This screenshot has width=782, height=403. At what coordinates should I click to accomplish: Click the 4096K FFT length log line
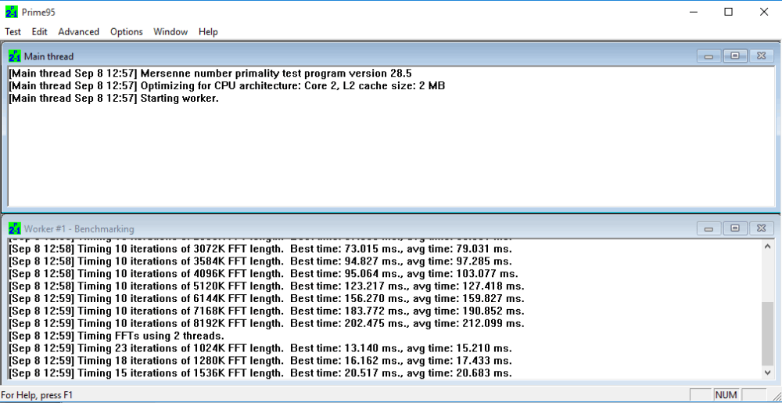click(264, 273)
